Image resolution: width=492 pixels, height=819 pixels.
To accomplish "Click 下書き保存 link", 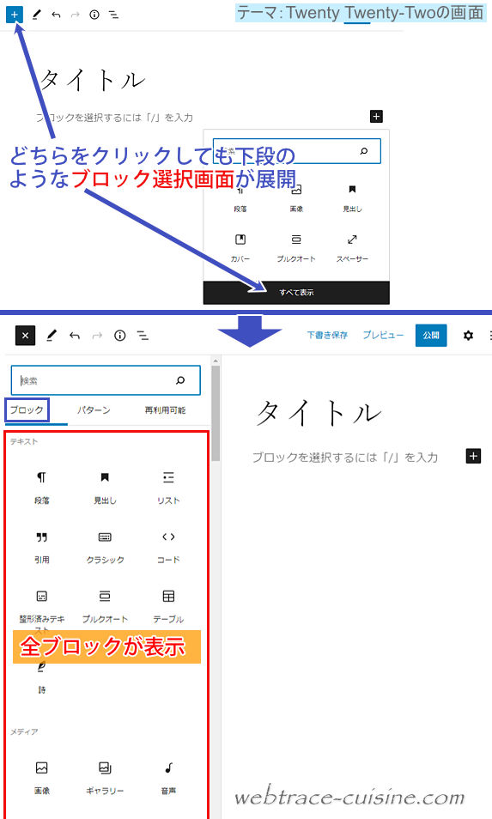I will [327, 336].
